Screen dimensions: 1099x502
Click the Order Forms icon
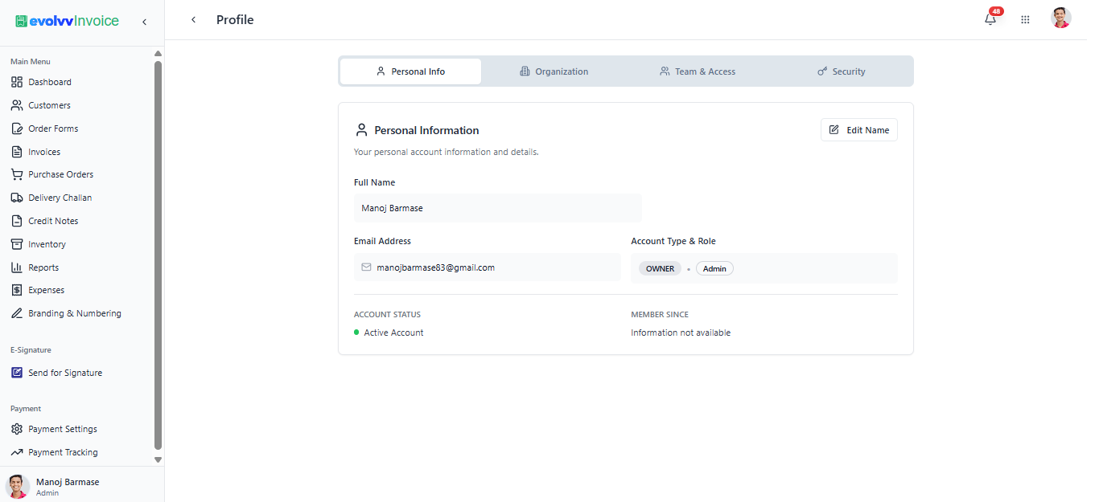pos(17,129)
